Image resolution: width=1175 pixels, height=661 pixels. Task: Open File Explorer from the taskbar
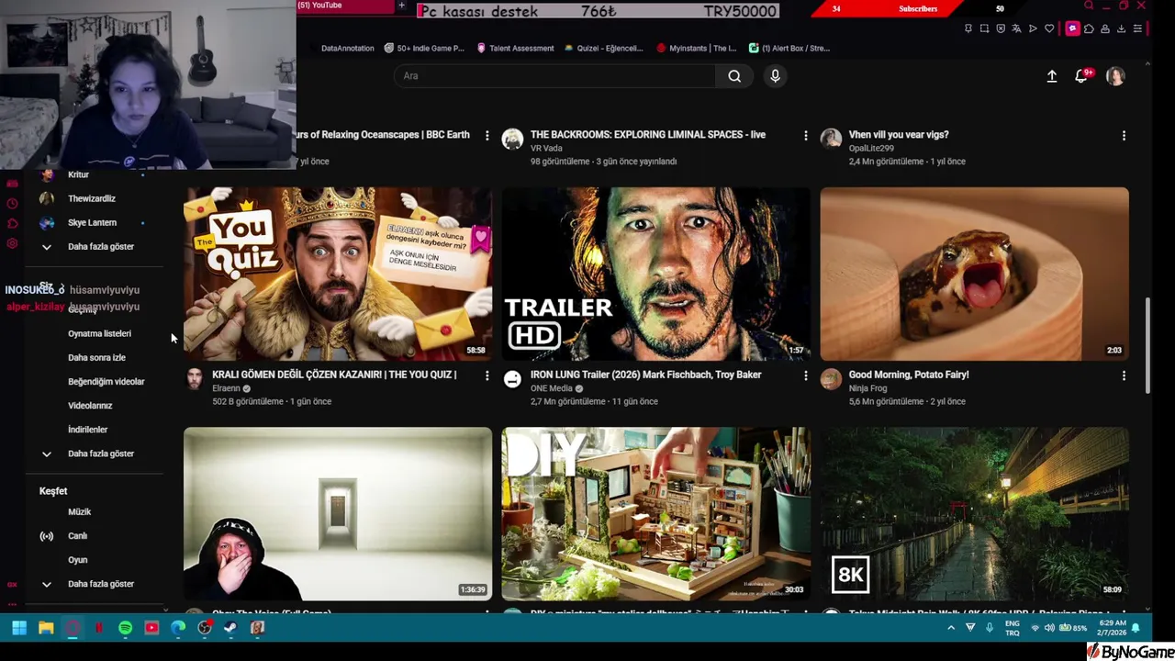tap(46, 628)
